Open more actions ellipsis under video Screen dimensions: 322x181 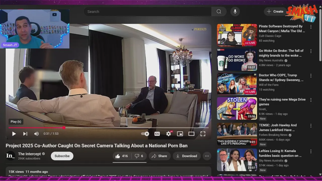pyautogui.click(x=207, y=156)
